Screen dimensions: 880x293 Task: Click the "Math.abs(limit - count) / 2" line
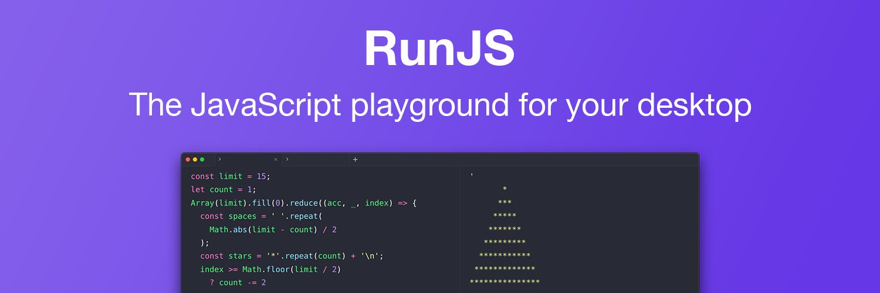coord(273,230)
